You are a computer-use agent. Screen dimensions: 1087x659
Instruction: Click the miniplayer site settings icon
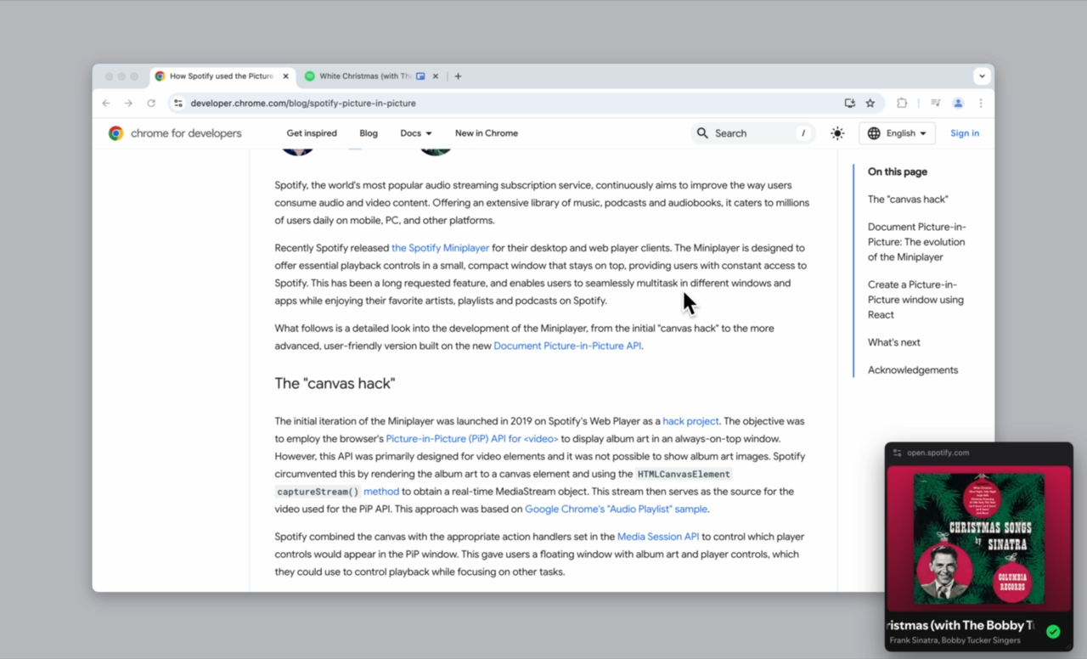[x=897, y=453]
